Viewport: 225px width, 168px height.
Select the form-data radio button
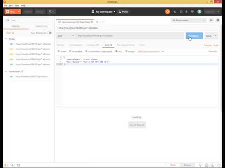pos(70,51)
